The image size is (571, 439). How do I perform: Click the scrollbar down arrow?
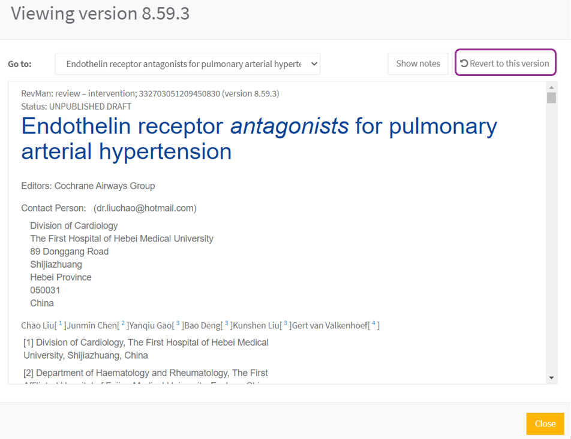(x=551, y=378)
